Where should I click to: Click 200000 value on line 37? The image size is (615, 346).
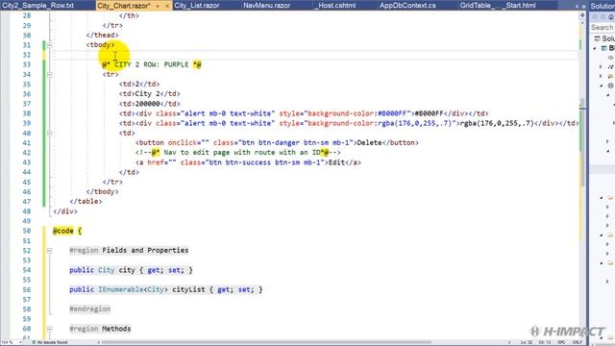tap(147, 104)
